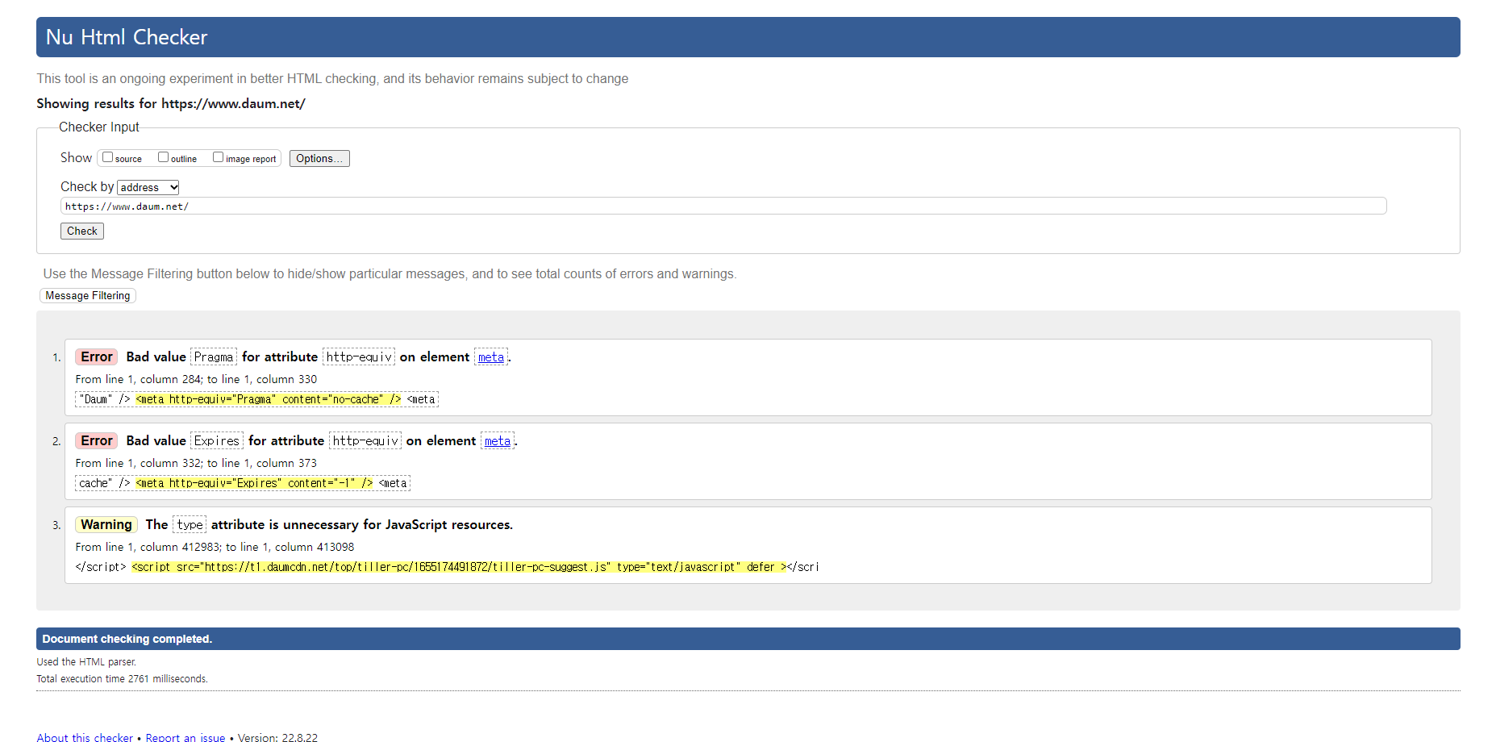The image size is (1496, 742).
Task: Click the Check button
Action: pos(82,231)
